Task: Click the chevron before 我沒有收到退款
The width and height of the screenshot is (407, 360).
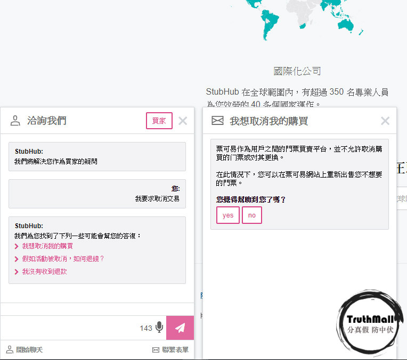Action: (17, 272)
